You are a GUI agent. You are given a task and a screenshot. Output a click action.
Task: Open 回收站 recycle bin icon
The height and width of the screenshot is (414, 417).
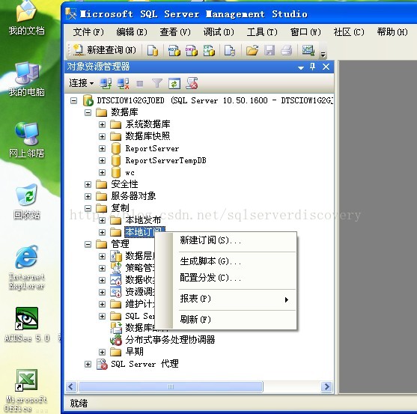[x=26, y=201]
